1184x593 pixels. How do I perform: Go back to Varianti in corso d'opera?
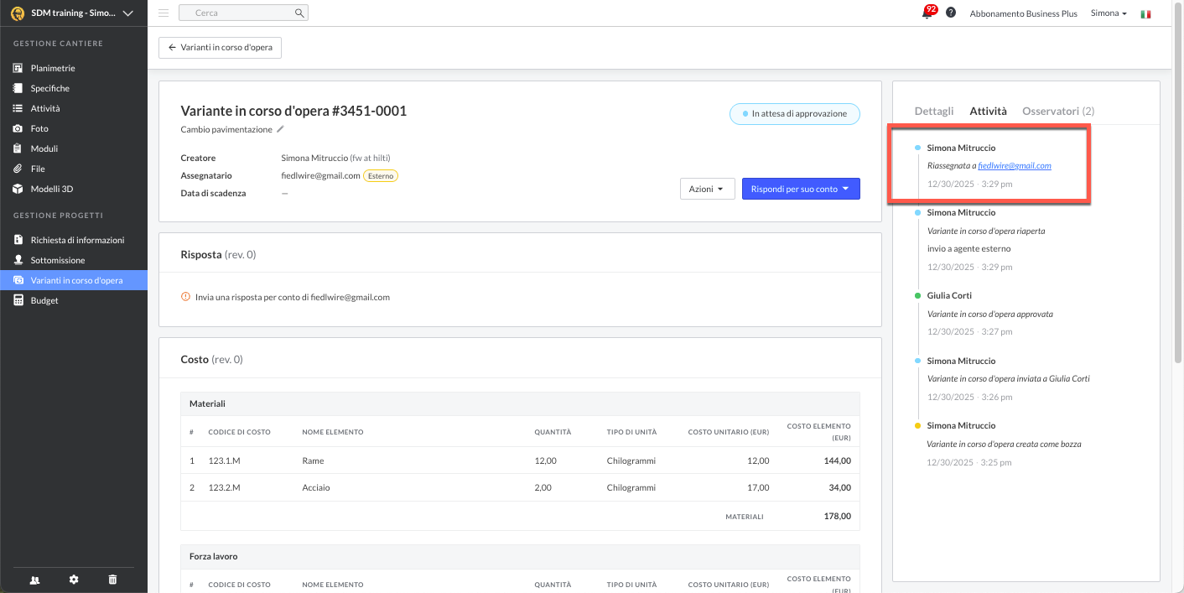tap(220, 48)
